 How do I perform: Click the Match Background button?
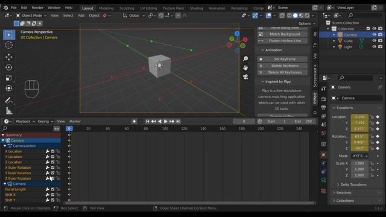point(282,34)
